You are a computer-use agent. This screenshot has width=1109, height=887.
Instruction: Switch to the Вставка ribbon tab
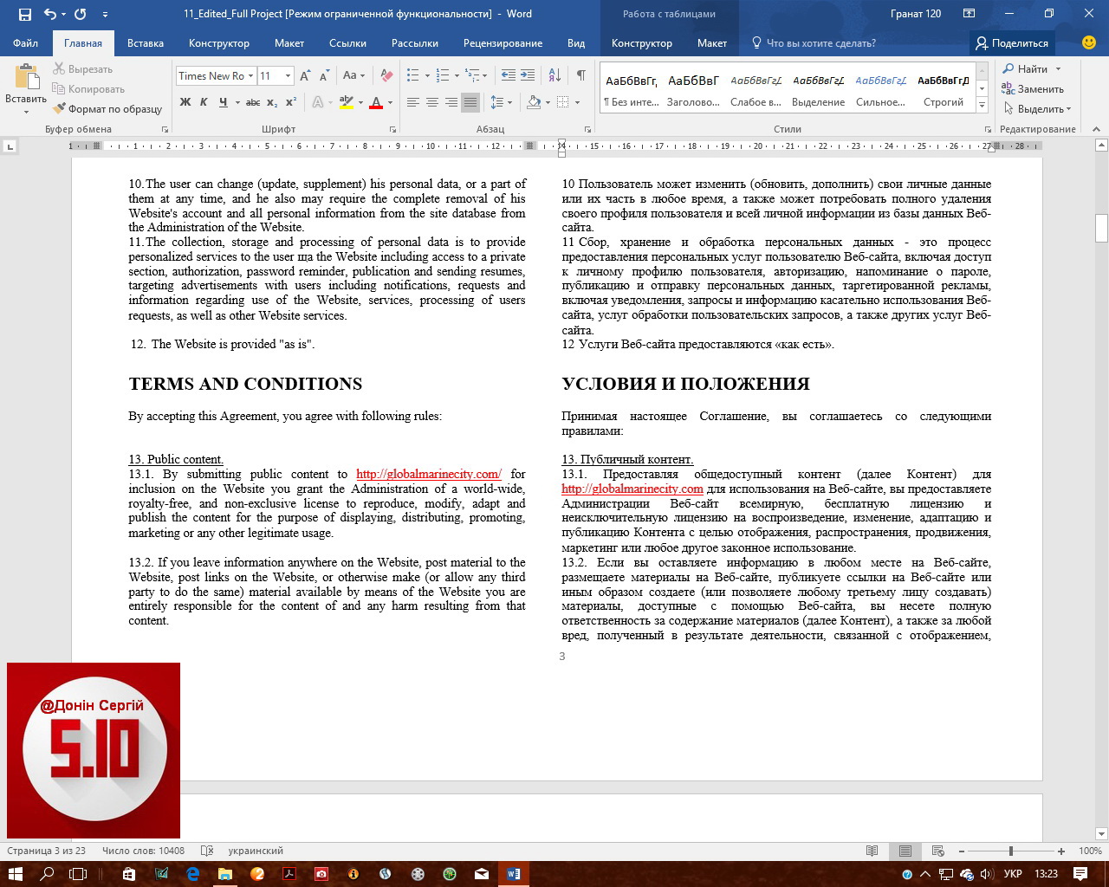click(146, 43)
